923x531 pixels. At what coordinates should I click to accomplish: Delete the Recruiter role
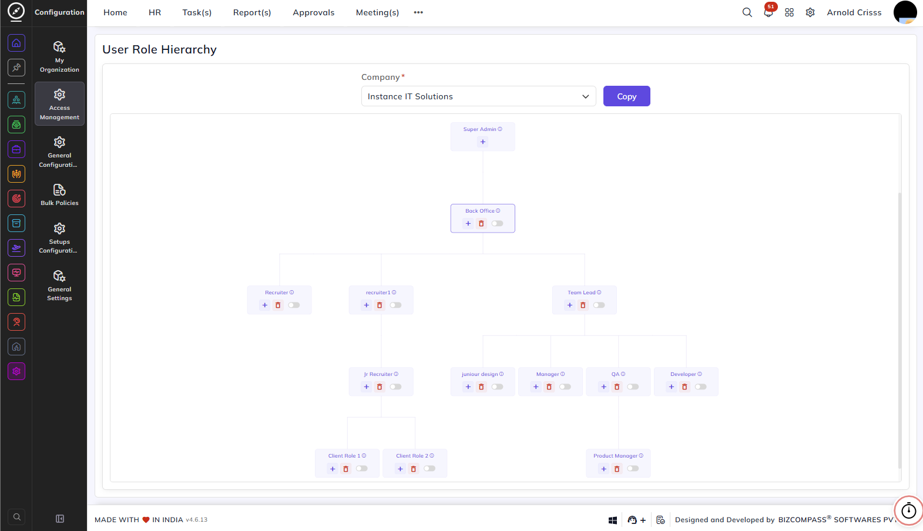click(x=278, y=305)
